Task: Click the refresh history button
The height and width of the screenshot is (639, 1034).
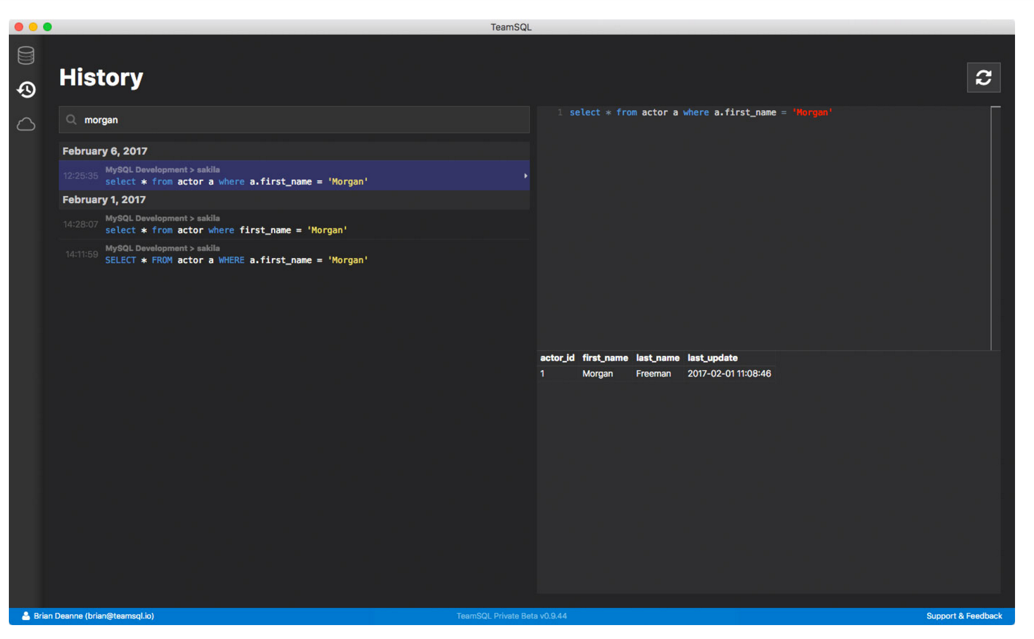Action: (983, 78)
